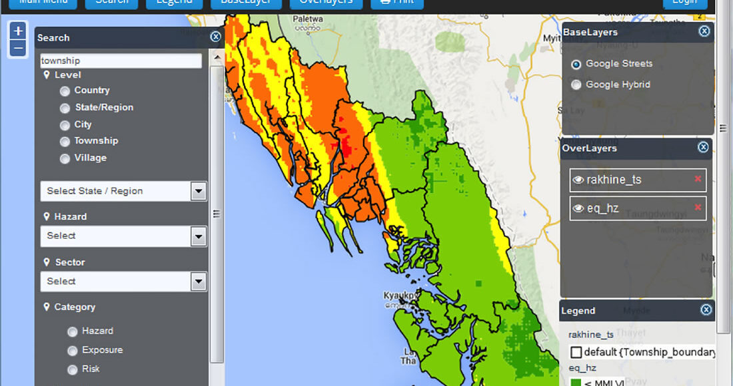
Task: Remove the eq_hz layer with red X
Action: click(698, 208)
